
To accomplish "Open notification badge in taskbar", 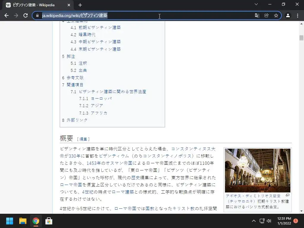I will pos(296,221).
